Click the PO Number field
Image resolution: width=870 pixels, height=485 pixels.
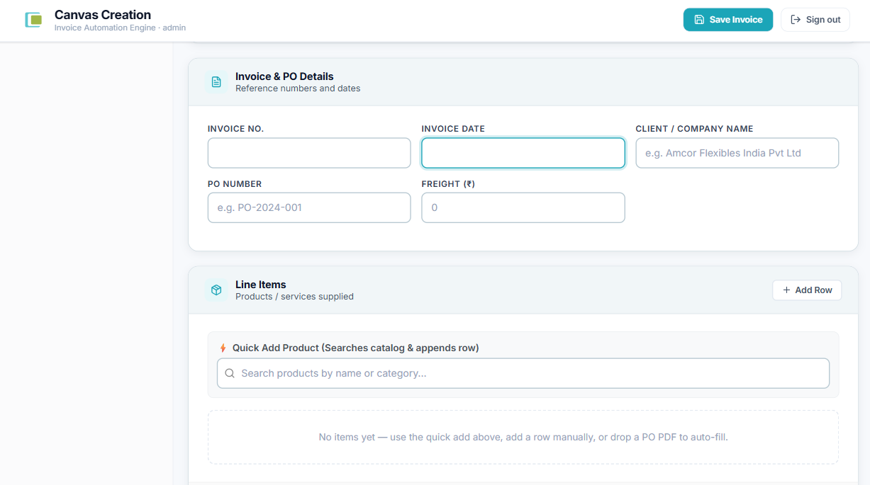pos(309,208)
